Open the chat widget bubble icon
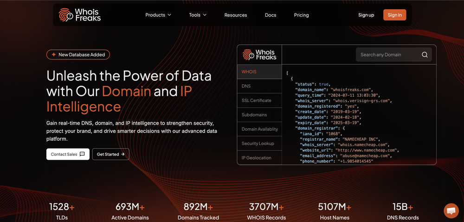 [x=451, y=211]
